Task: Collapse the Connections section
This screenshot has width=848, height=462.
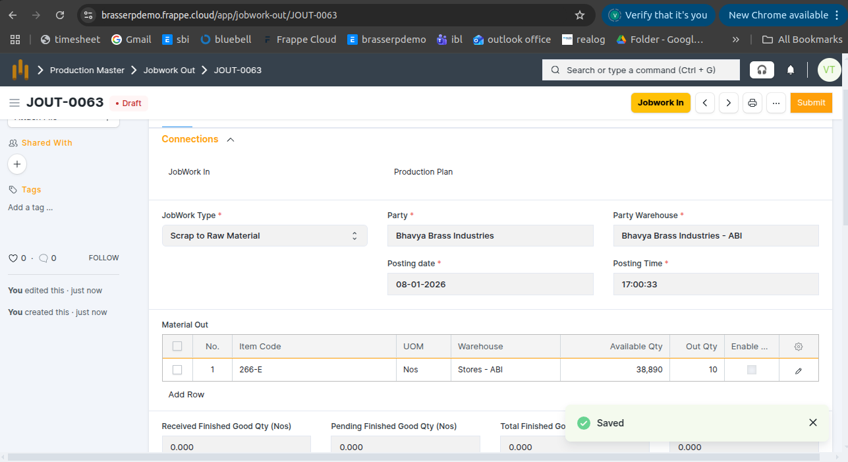Action: click(x=230, y=140)
